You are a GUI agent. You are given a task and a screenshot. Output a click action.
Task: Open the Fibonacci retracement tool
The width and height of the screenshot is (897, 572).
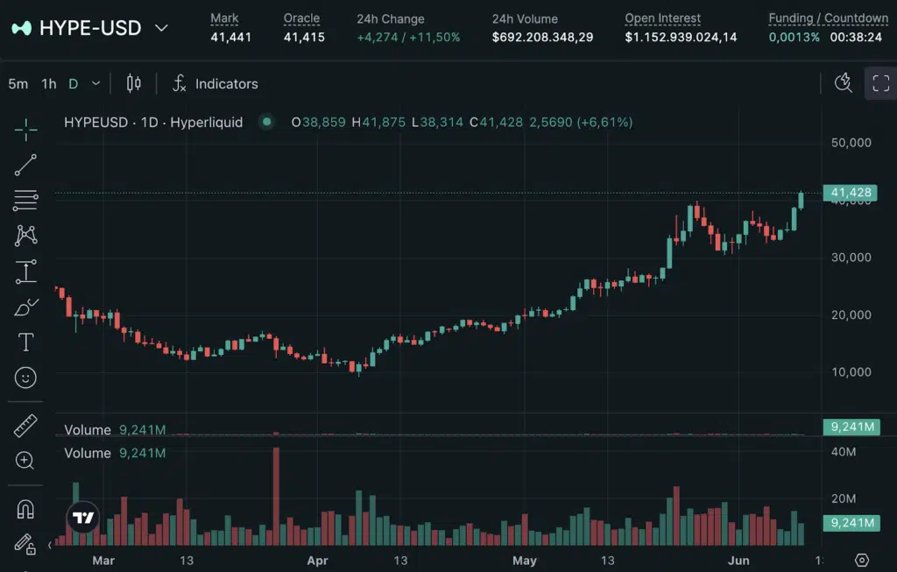click(x=25, y=201)
